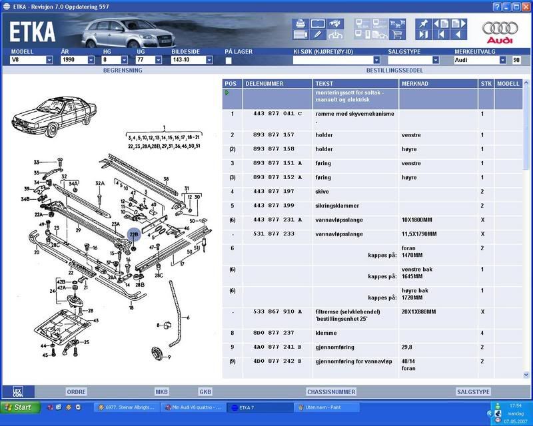This screenshot has width=533, height=426.
Task: Open the BILDESIDE dropdown
Action: tap(209, 60)
